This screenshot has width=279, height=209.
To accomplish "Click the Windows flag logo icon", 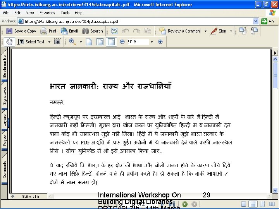I will point(272,13).
